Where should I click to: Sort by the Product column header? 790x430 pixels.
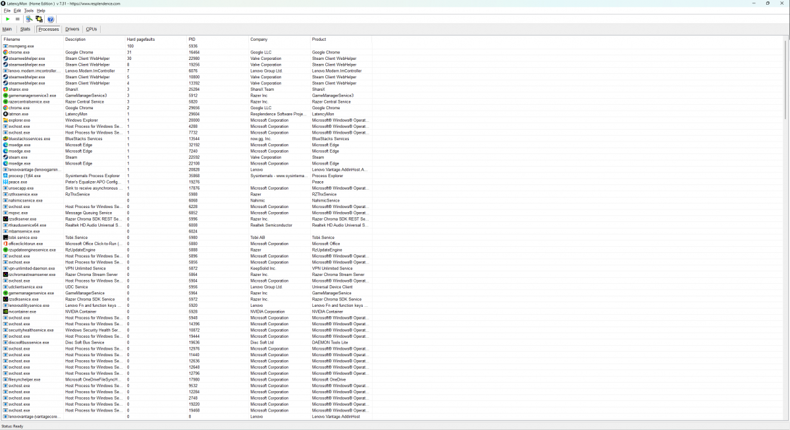pos(341,40)
